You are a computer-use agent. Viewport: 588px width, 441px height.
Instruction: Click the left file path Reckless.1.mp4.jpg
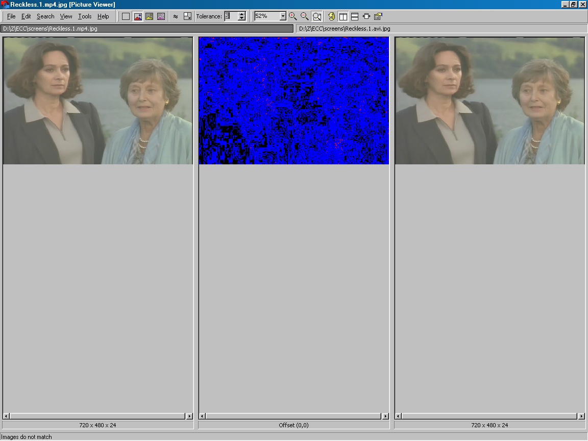click(147, 29)
